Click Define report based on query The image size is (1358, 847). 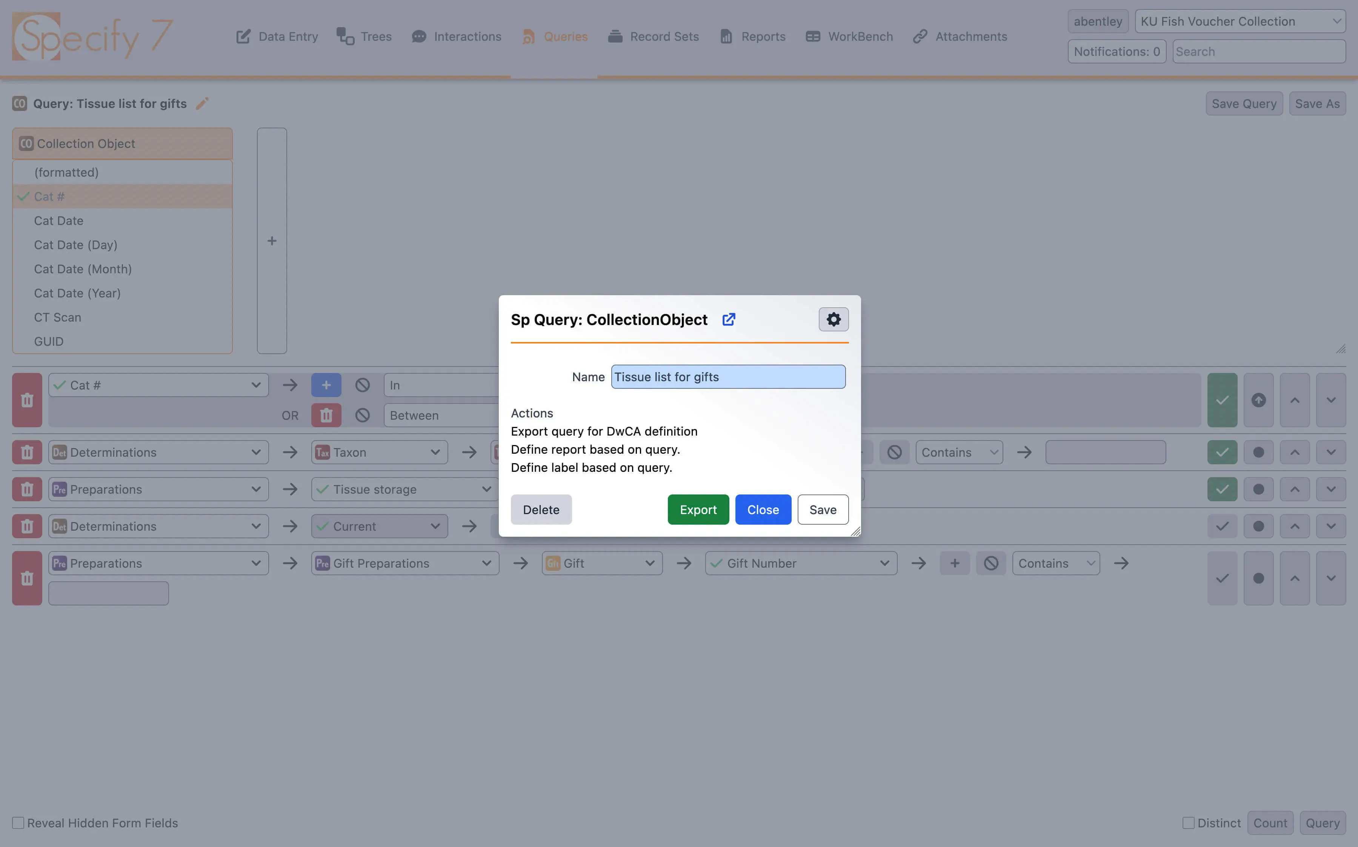click(x=595, y=449)
